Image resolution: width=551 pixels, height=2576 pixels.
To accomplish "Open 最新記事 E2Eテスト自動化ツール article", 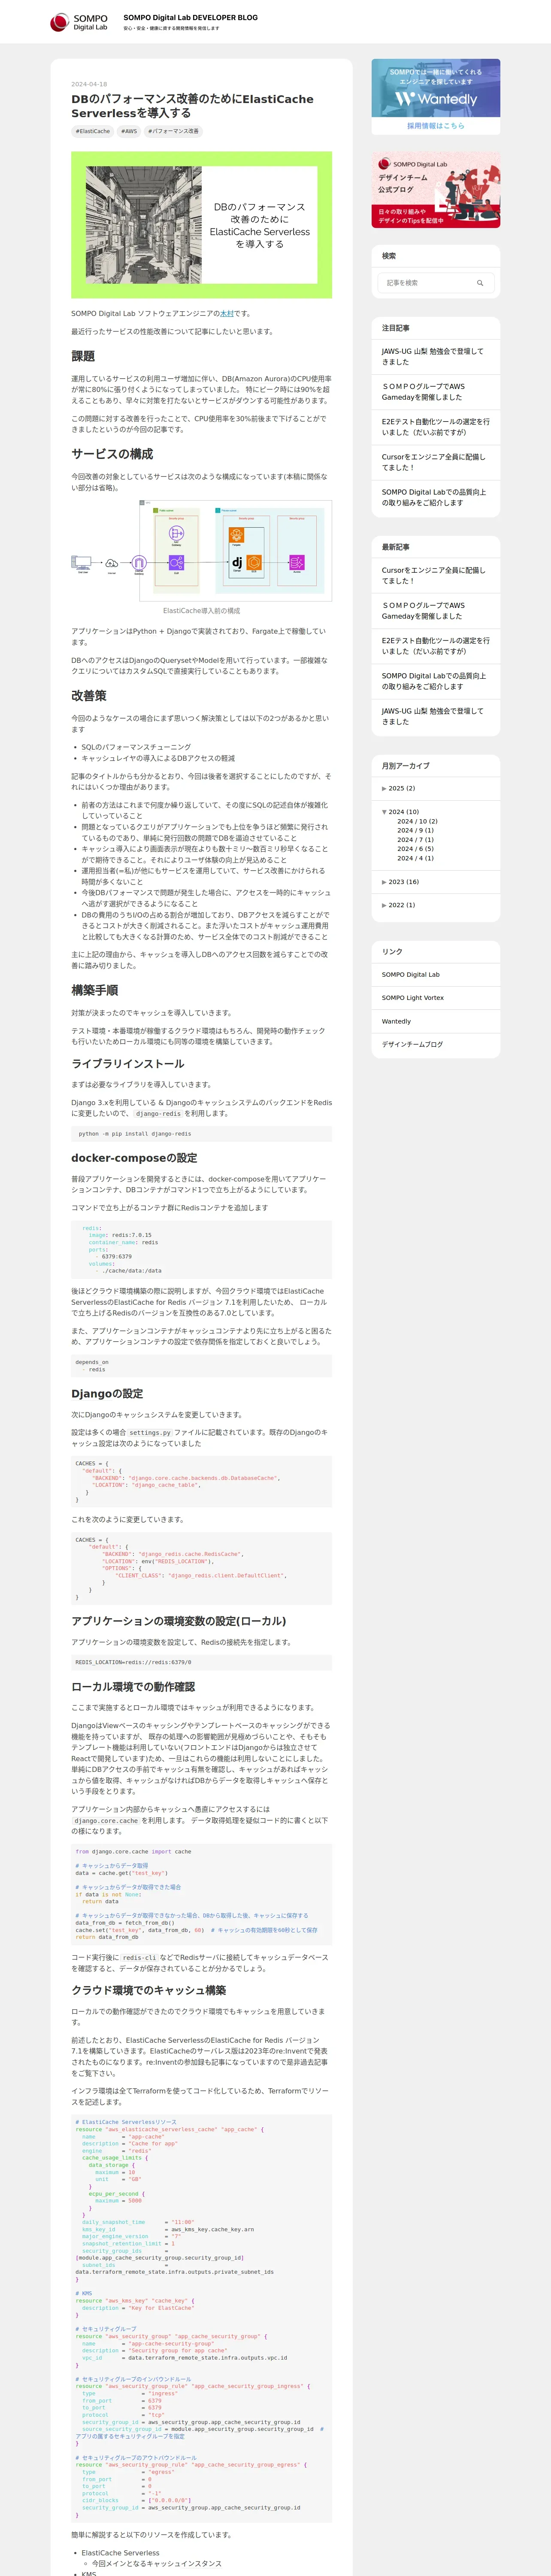I will (436, 646).
